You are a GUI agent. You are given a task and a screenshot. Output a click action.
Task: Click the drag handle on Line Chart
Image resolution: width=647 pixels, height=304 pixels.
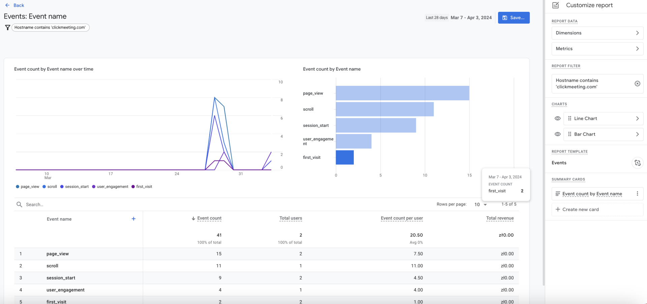coord(569,118)
